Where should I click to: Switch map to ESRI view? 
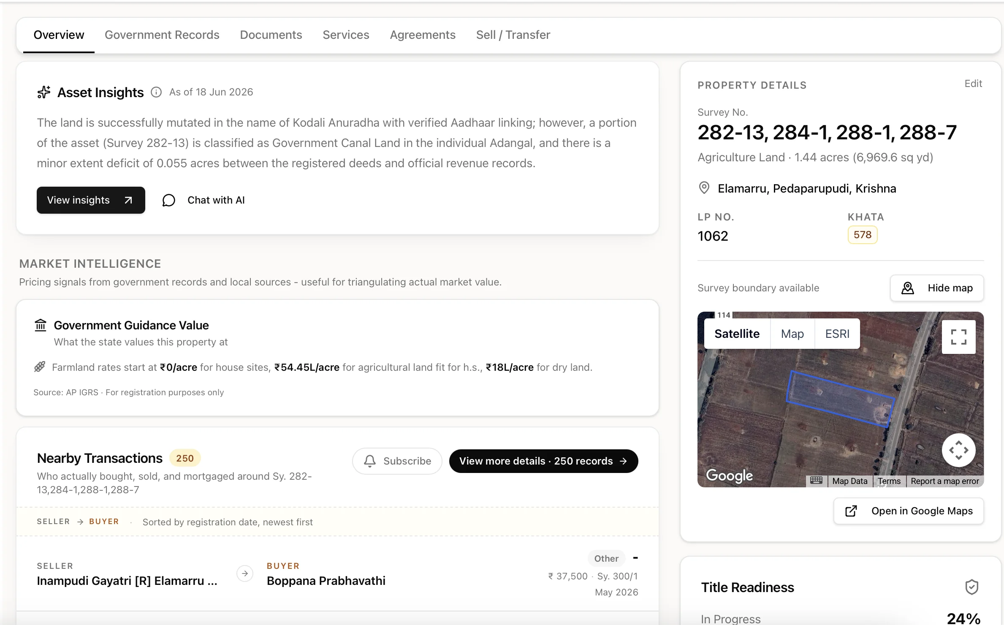point(837,334)
